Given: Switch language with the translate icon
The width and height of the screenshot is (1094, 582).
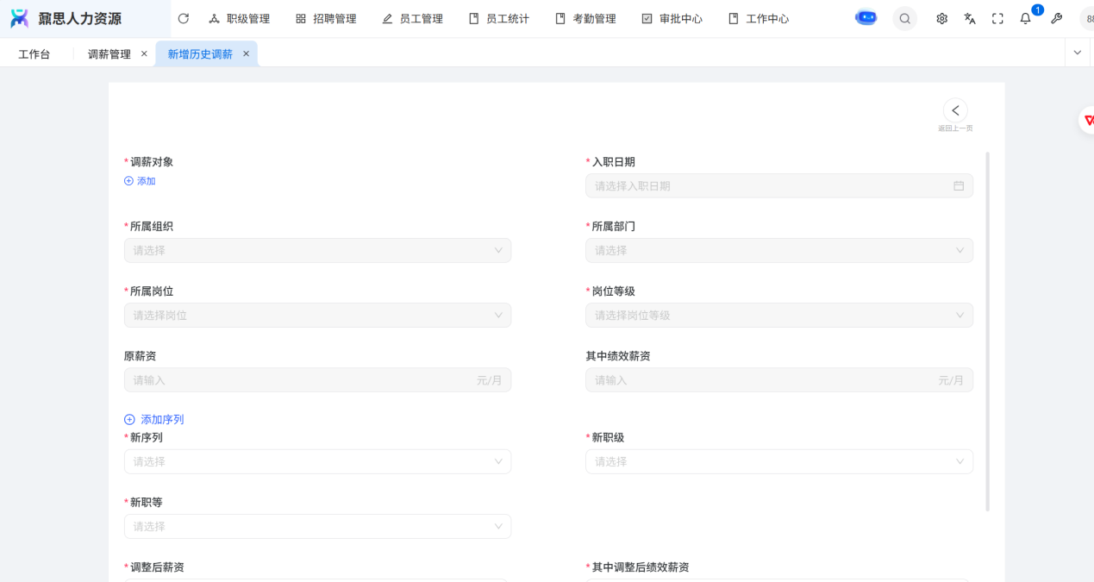Looking at the screenshot, I should pos(970,19).
